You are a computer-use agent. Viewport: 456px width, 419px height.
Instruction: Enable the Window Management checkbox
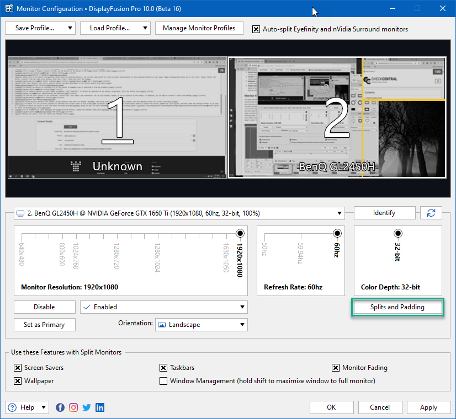point(163,380)
